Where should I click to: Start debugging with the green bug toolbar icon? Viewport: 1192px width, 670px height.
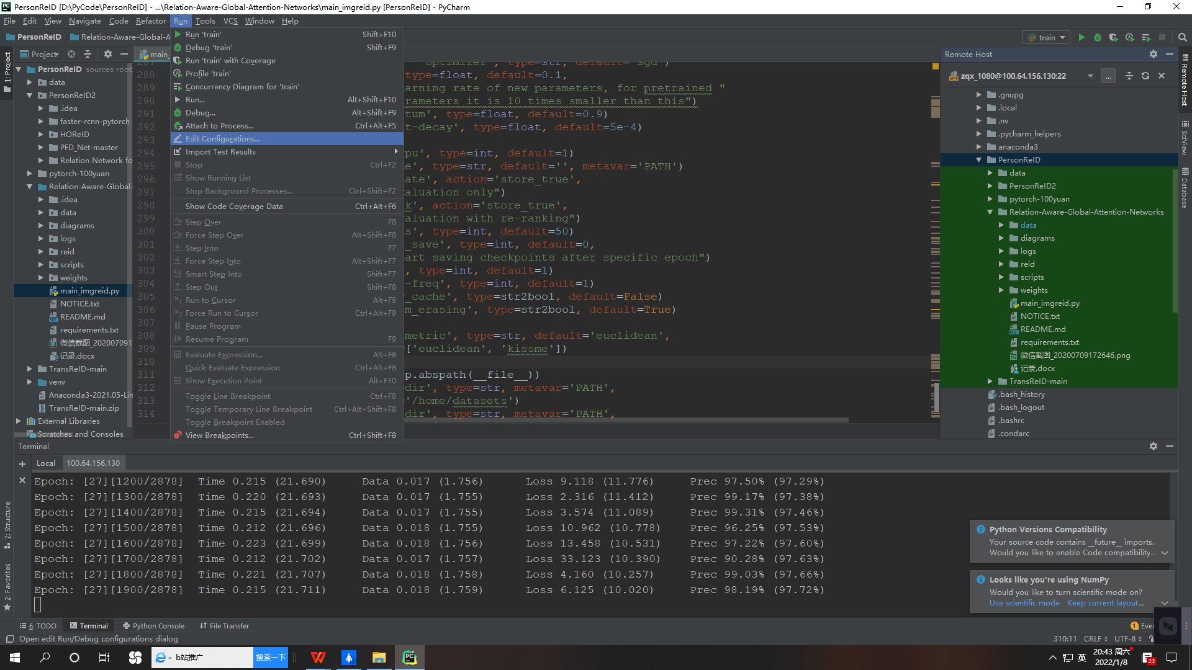click(x=1098, y=37)
